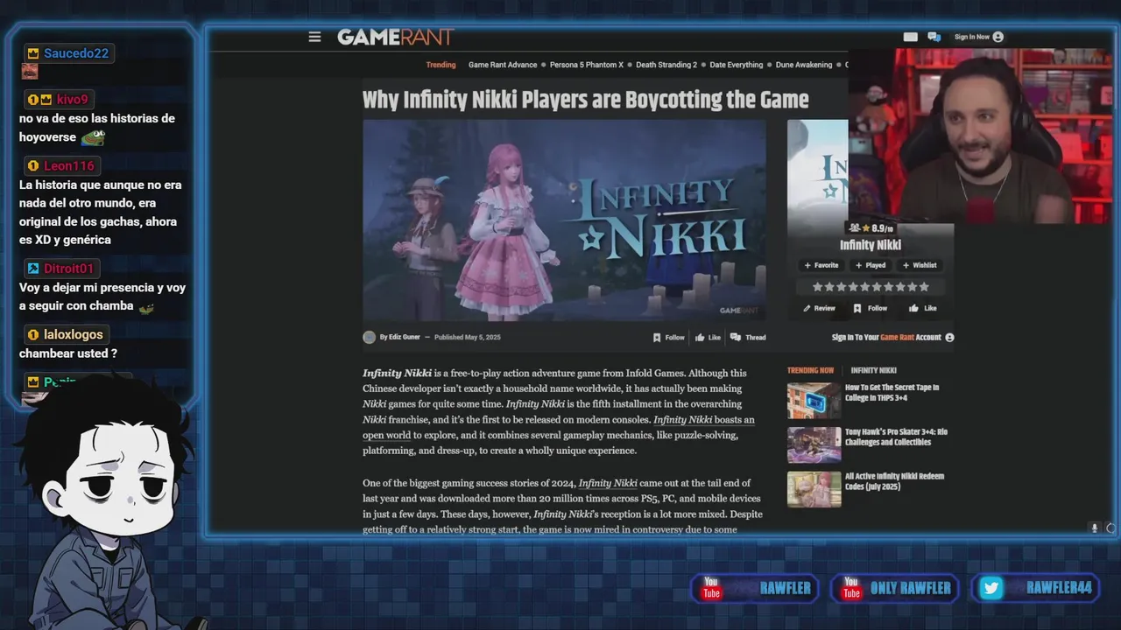Click the Sign In Now link
Image resolution: width=1121 pixels, height=630 pixels.
point(971,37)
